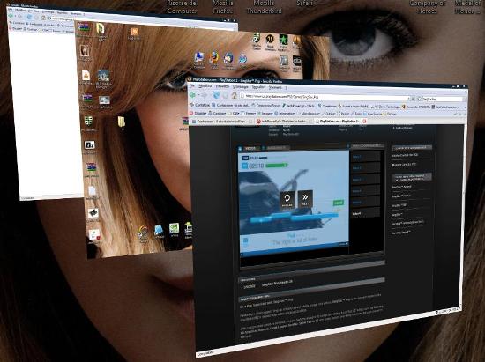Click the Replay button on the video

pos(287,201)
